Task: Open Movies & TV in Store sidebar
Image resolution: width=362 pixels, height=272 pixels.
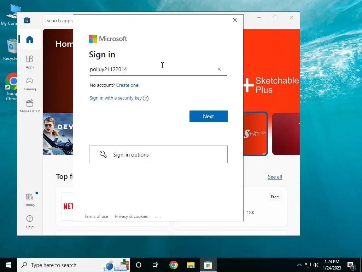Action: click(x=30, y=106)
